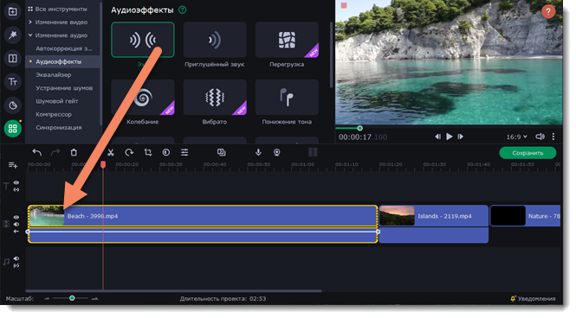The height and width of the screenshot is (318, 576).
Task: Redo the last undone action
Action: click(55, 152)
